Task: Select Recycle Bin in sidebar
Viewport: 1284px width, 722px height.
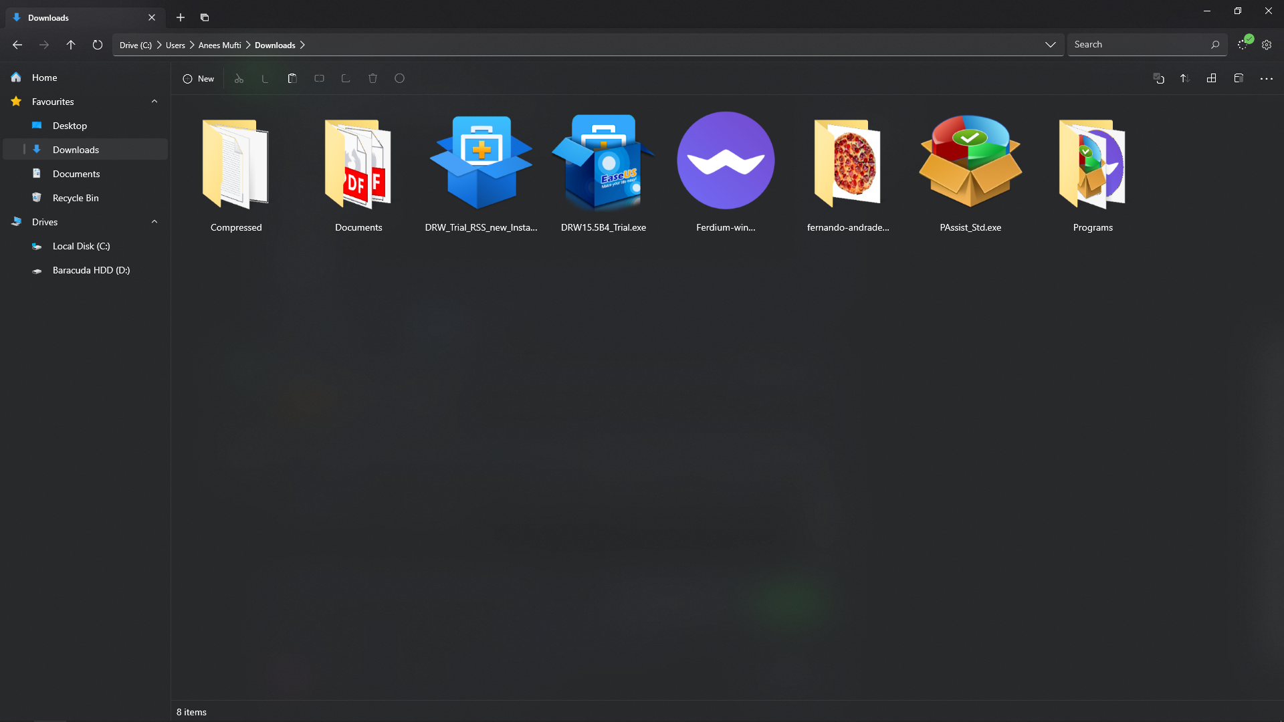Action: click(x=76, y=198)
